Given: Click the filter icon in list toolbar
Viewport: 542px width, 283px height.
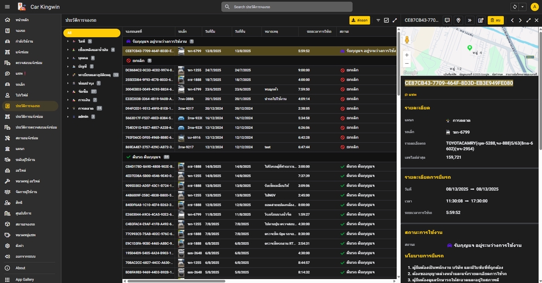Looking at the screenshot, I should pos(378,20).
